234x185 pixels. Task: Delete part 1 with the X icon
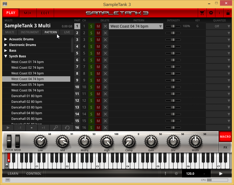click(105, 26)
